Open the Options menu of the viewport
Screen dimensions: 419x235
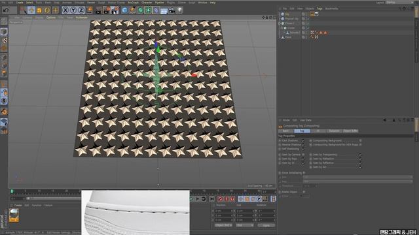(51, 18)
